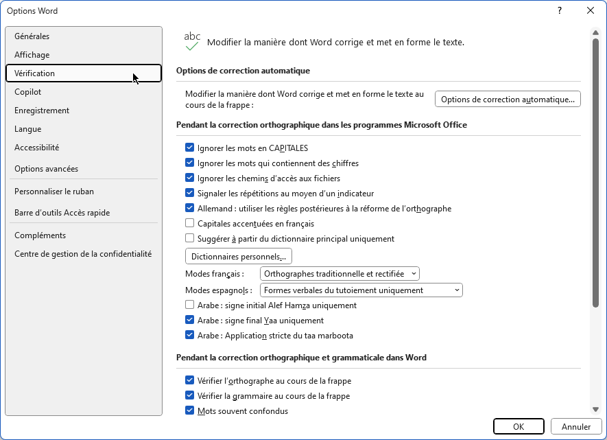The image size is (607, 440).
Task: Check Suggérer à partir du dictionnaire principal uniquement
Action: click(x=189, y=238)
